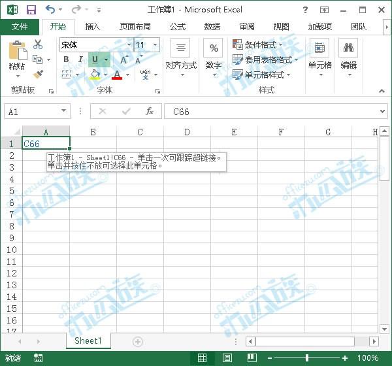Open the 文件 file menu button
The height and width of the screenshot is (366, 392).
(20, 27)
